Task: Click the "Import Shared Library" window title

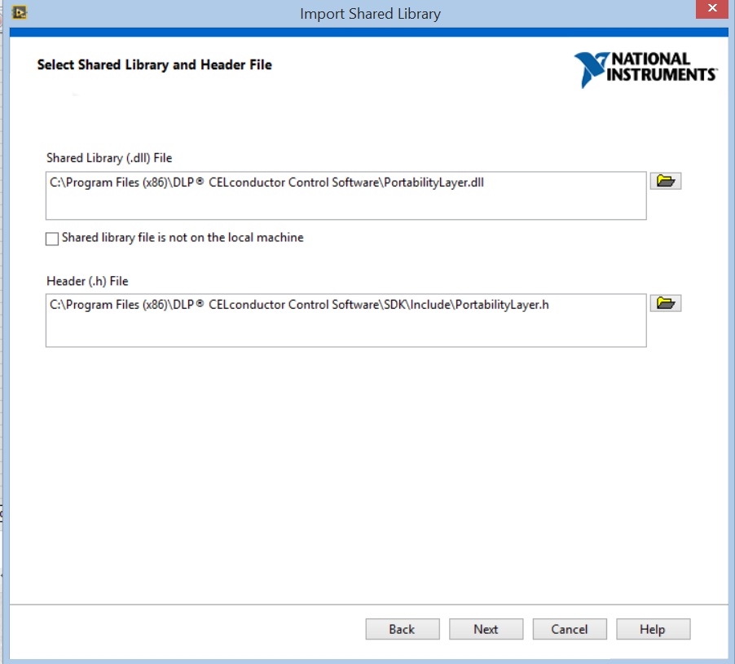Action: 370,14
